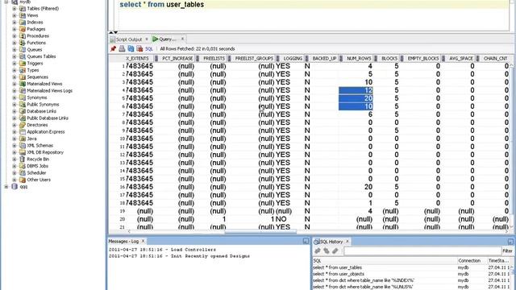Click the first SQL History toolbar icon
This screenshot has height=290, width=516.
point(318,251)
